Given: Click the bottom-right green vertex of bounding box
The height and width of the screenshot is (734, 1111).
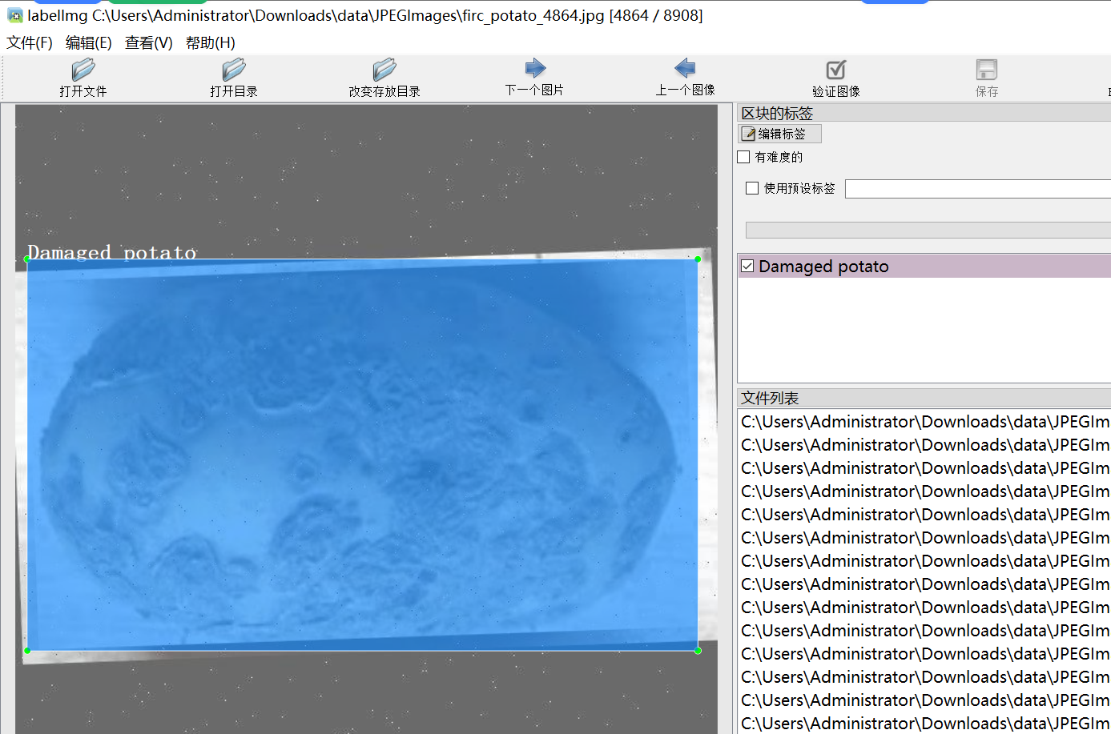Looking at the screenshot, I should (698, 651).
